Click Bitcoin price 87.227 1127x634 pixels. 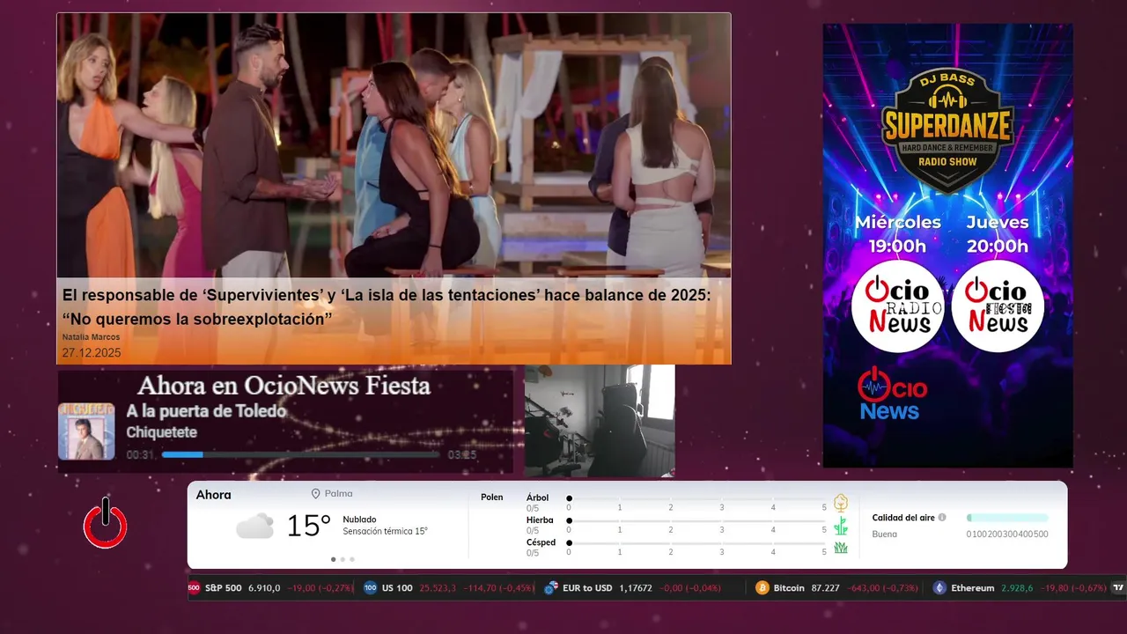tap(825, 587)
